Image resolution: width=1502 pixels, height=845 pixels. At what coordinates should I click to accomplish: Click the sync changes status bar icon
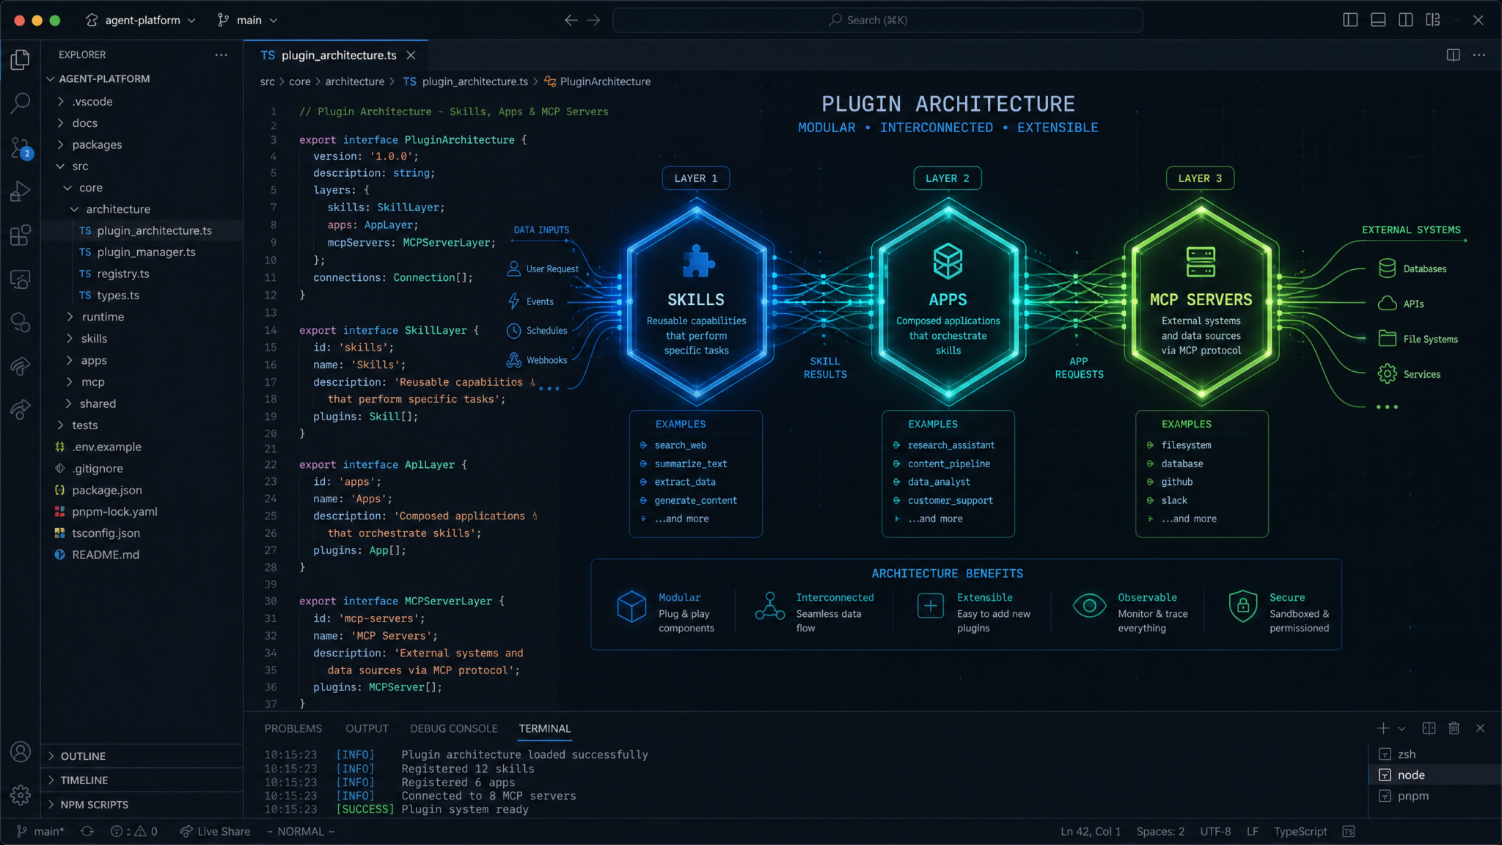pyautogui.click(x=87, y=831)
